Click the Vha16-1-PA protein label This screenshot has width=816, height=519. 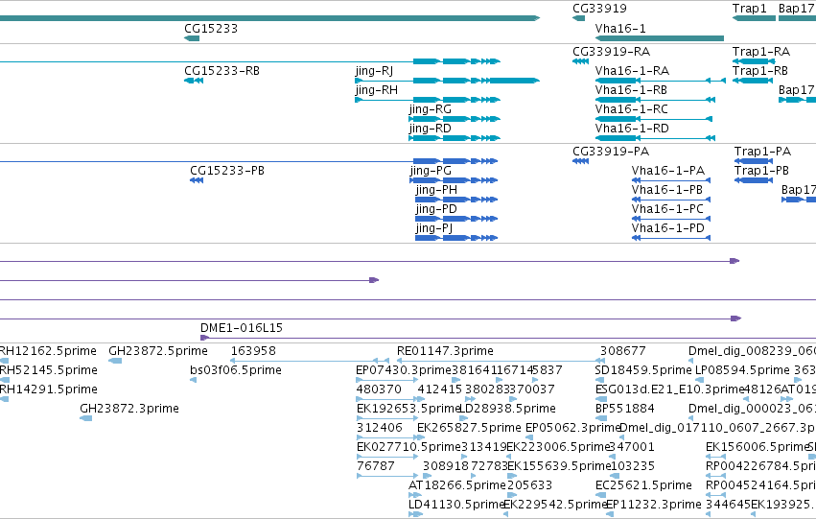click(x=668, y=171)
